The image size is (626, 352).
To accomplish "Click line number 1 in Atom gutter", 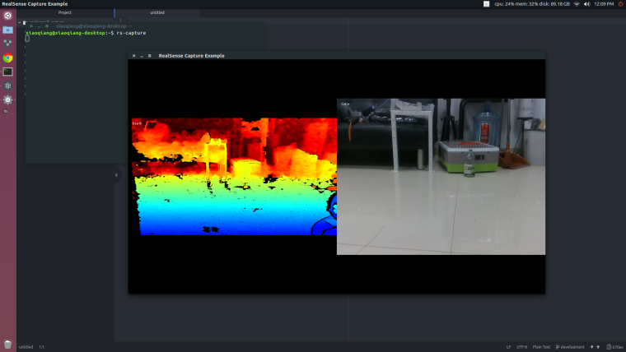I will (120, 21).
